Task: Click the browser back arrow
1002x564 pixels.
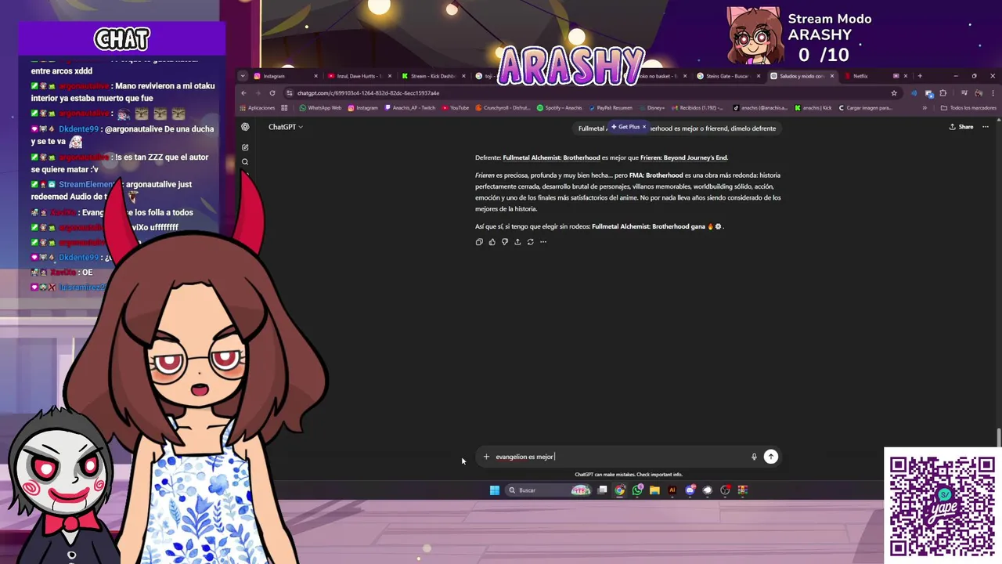Action: click(x=243, y=92)
